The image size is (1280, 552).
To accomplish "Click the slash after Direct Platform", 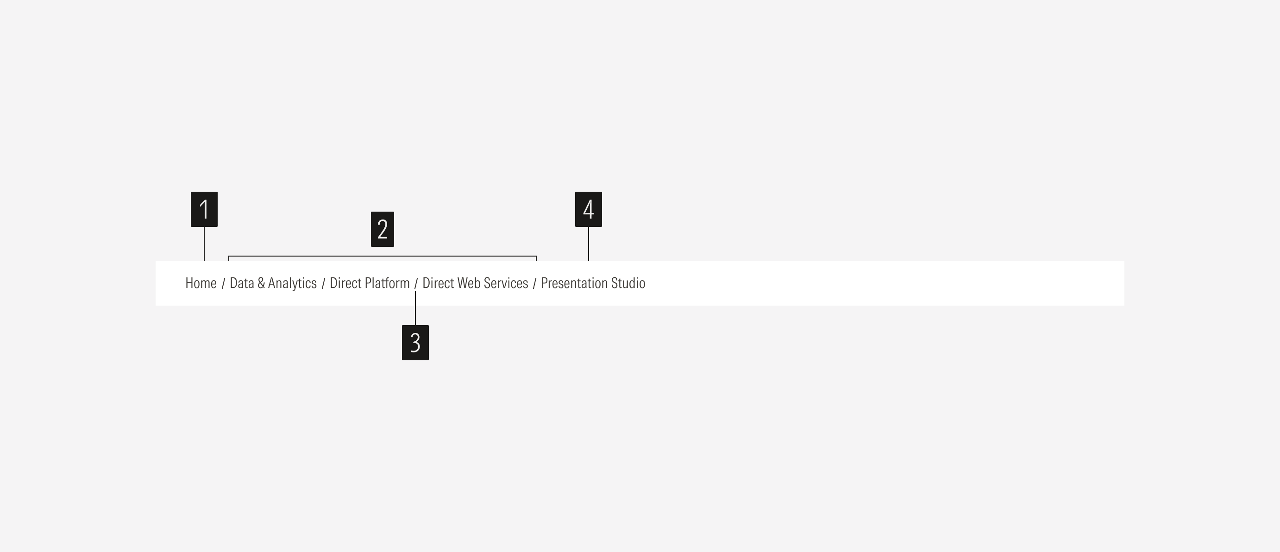I will pyautogui.click(x=416, y=284).
